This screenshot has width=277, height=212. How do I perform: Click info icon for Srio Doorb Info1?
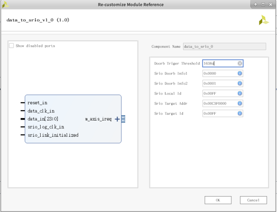coord(240,73)
